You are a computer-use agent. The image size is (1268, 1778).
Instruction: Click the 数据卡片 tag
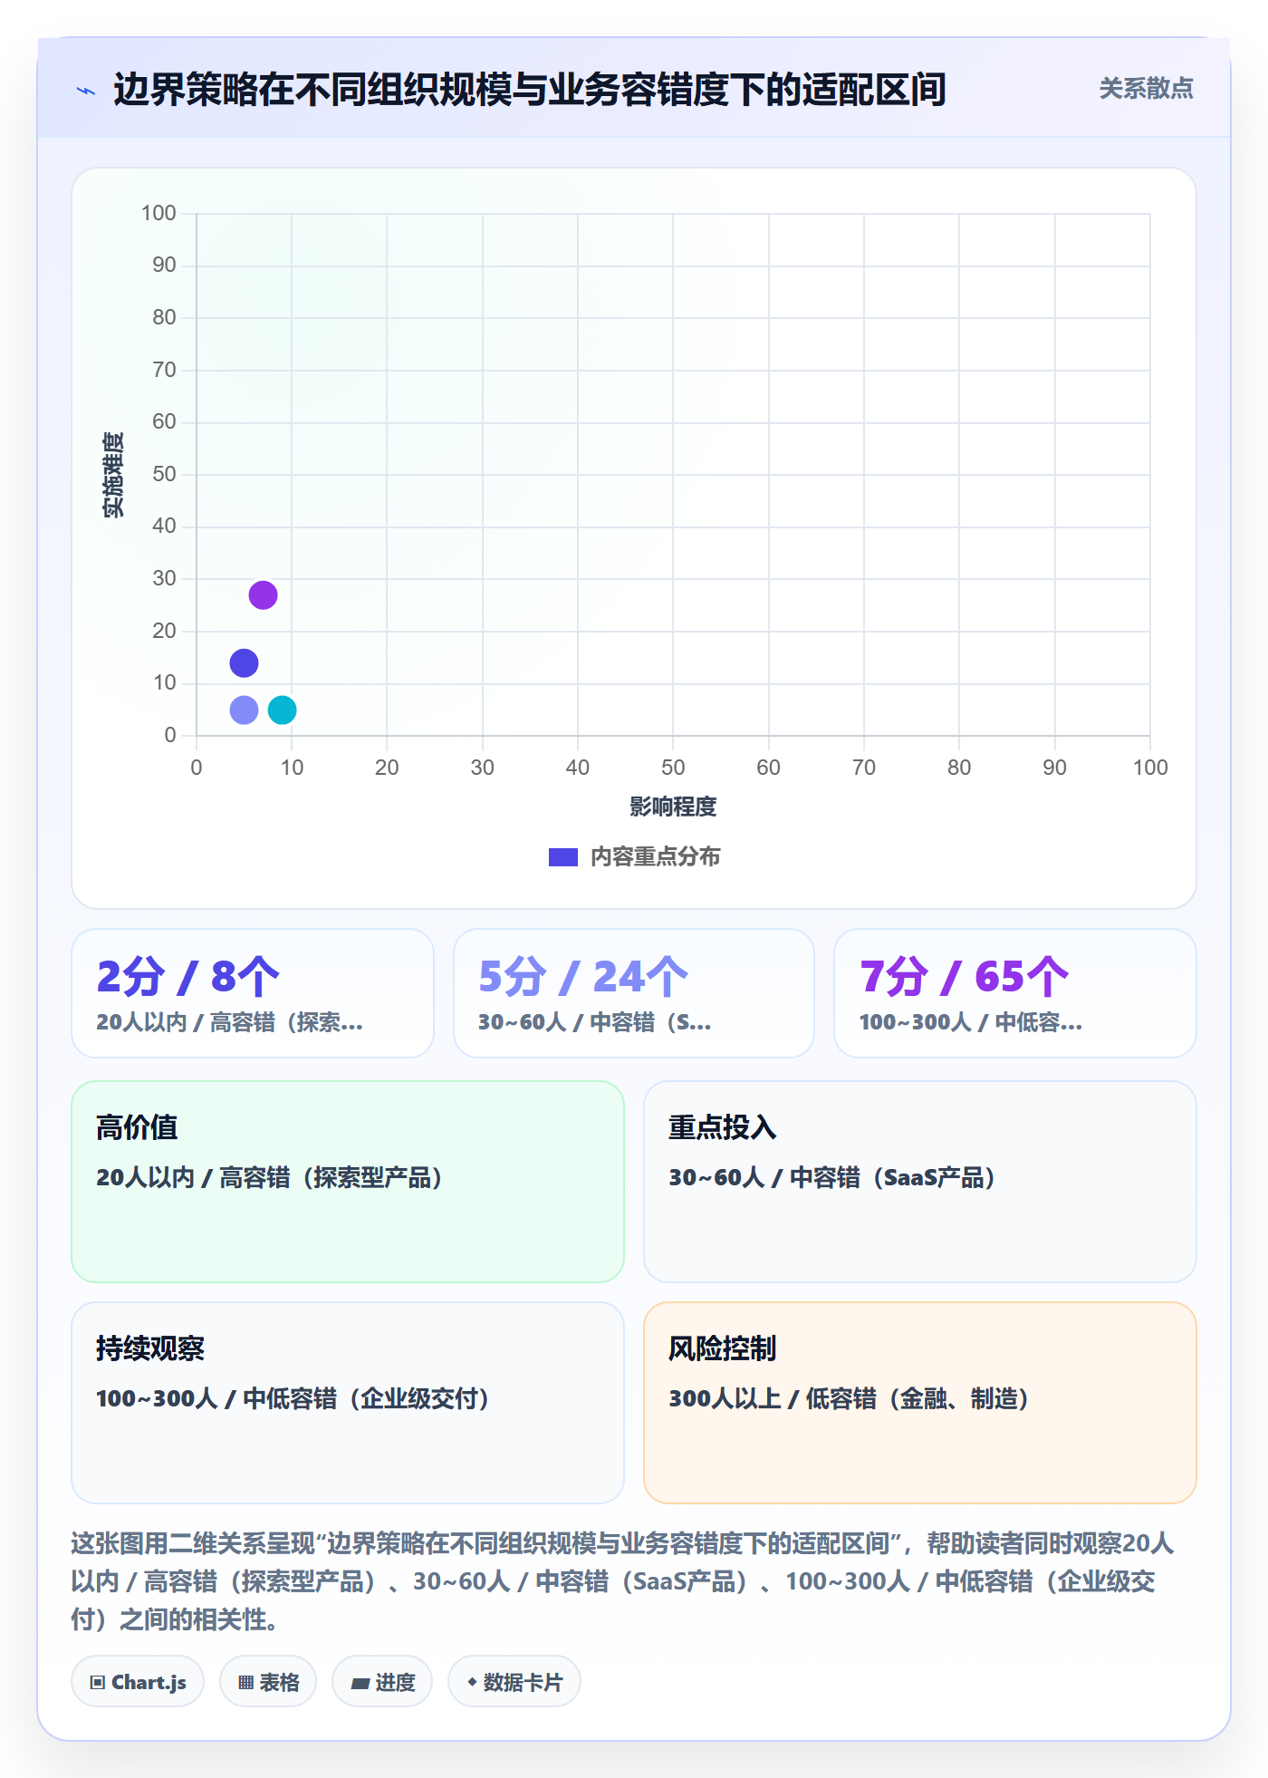514,1683
